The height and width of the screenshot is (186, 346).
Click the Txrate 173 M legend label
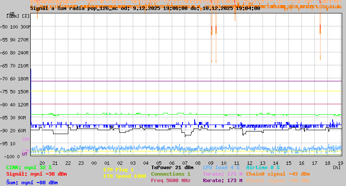point(222,174)
